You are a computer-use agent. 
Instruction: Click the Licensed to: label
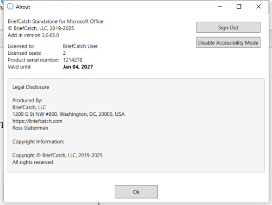[x=21, y=46]
